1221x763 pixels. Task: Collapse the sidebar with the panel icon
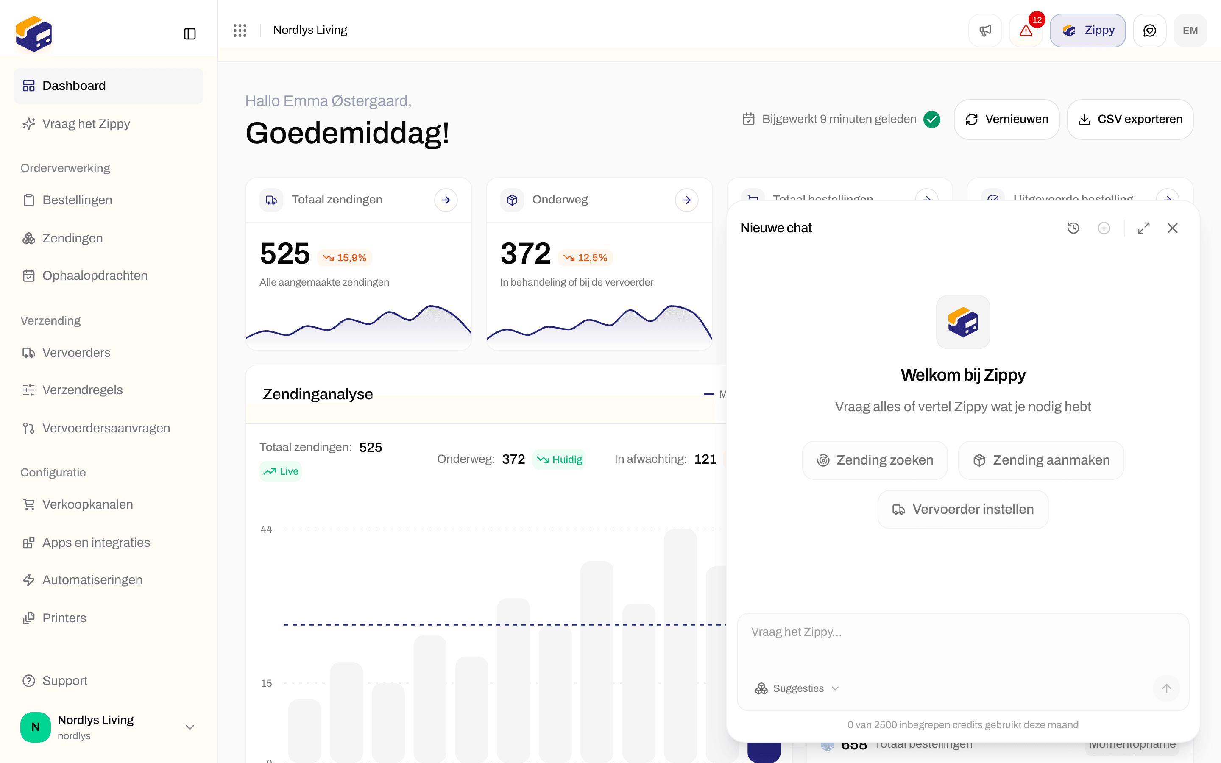pyautogui.click(x=190, y=34)
